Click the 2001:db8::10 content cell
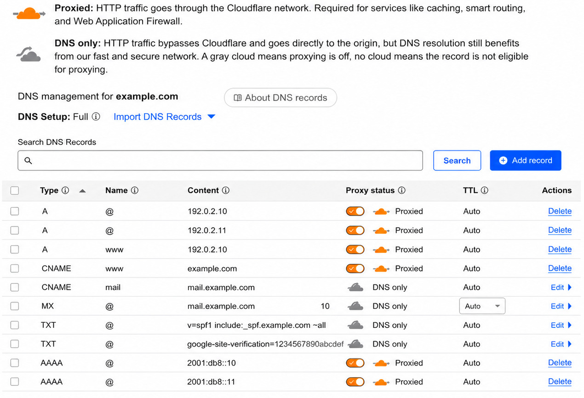Screen dimensions: 584x398 pos(212,363)
